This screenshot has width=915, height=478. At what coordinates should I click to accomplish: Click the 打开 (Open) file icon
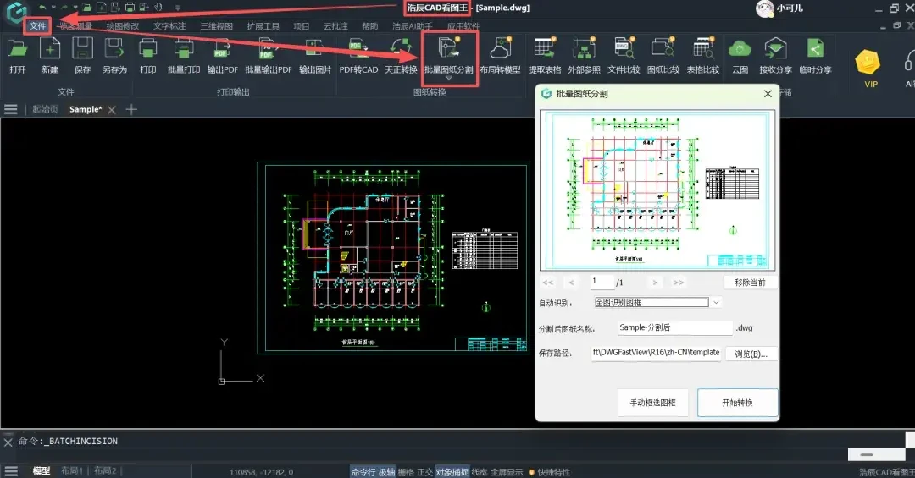pyautogui.click(x=18, y=49)
